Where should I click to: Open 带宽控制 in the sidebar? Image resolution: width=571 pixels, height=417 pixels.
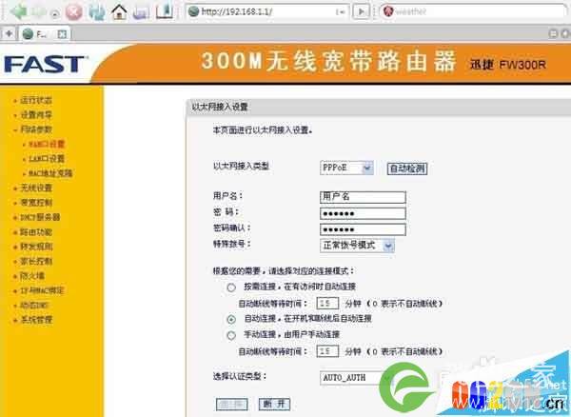36,203
